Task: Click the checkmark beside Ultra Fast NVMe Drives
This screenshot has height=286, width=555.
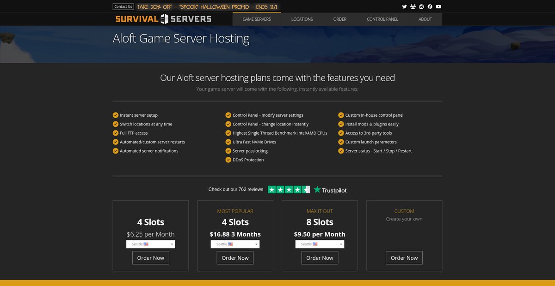Action: pyautogui.click(x=228, y=142)
